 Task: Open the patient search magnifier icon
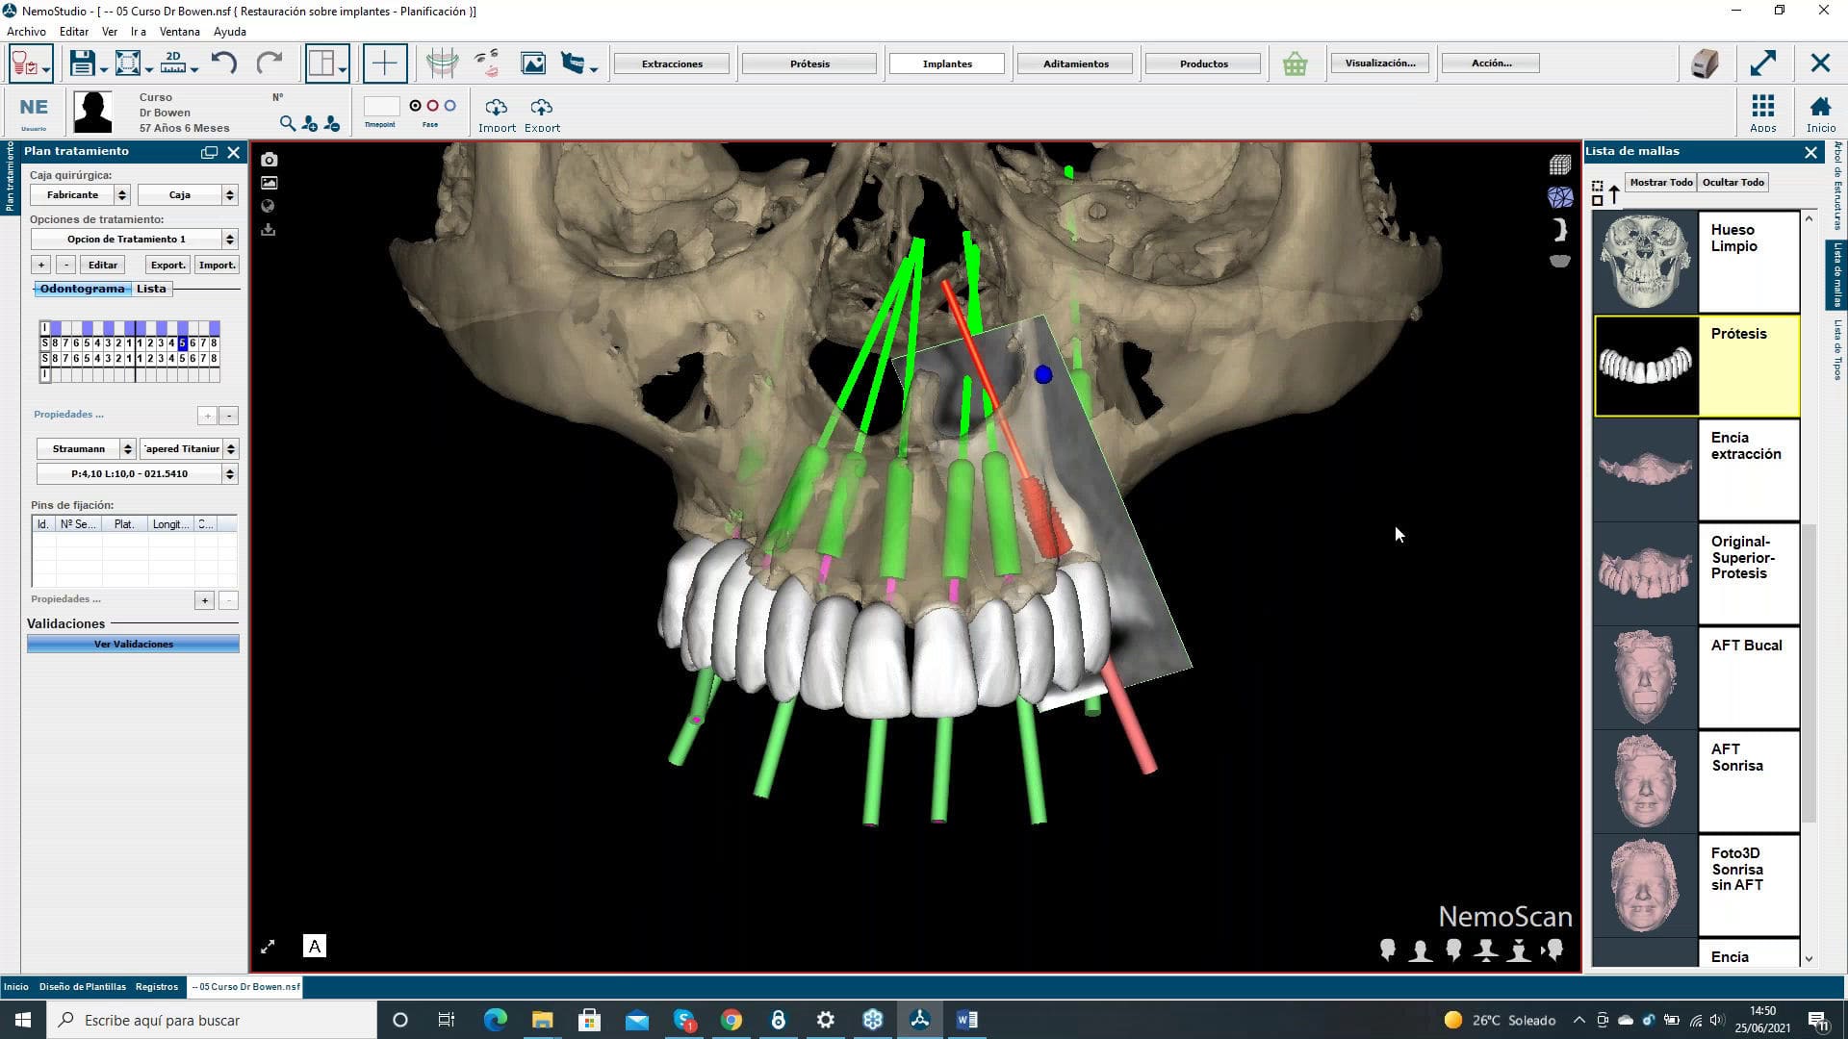tap(288, 124)
